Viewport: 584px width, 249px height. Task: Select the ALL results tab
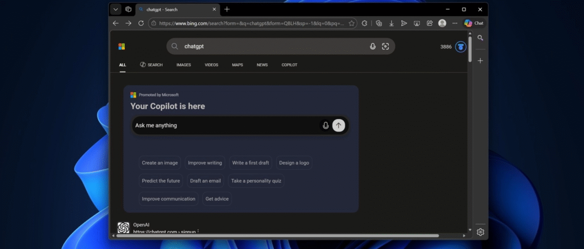122,65
